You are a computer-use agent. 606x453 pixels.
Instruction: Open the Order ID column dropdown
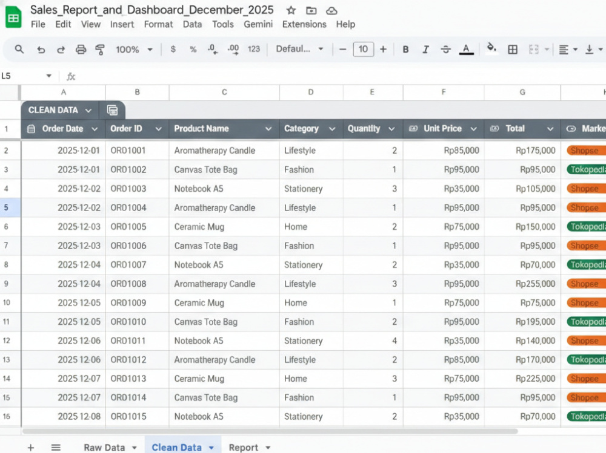(158, 129)
